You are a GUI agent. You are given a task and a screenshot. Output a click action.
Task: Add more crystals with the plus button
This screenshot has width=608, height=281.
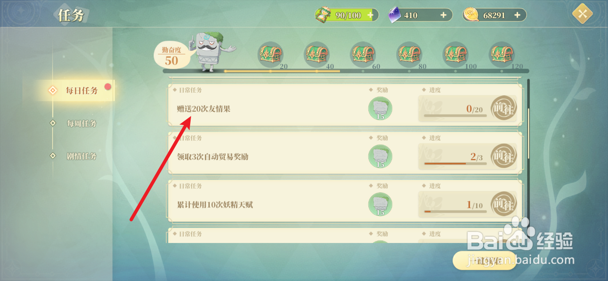444,15
